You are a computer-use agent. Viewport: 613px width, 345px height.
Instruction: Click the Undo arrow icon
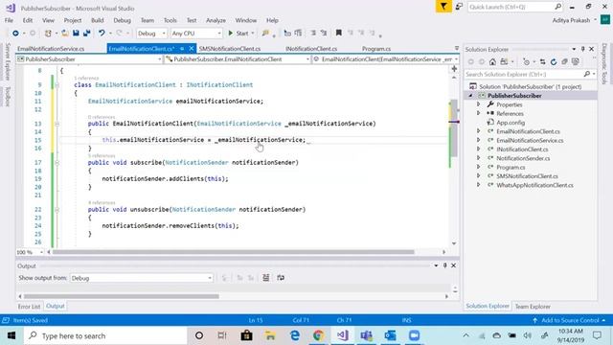pyautogui.click(x=102, y=34)
